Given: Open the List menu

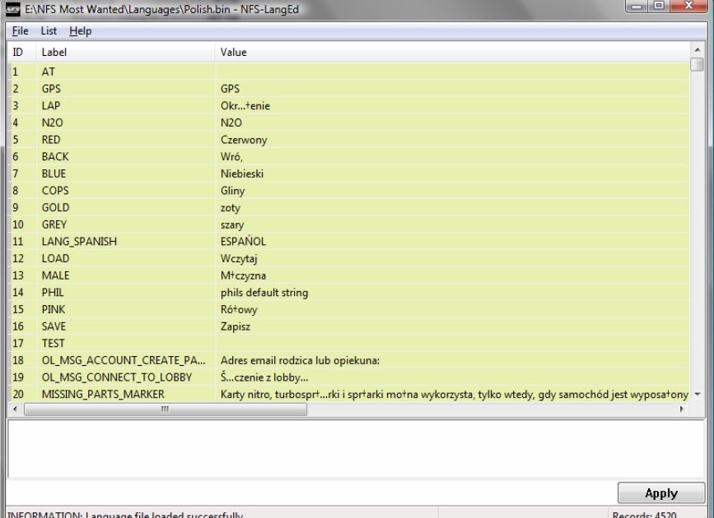Looking at the screenshot, I should coord(49,31).
